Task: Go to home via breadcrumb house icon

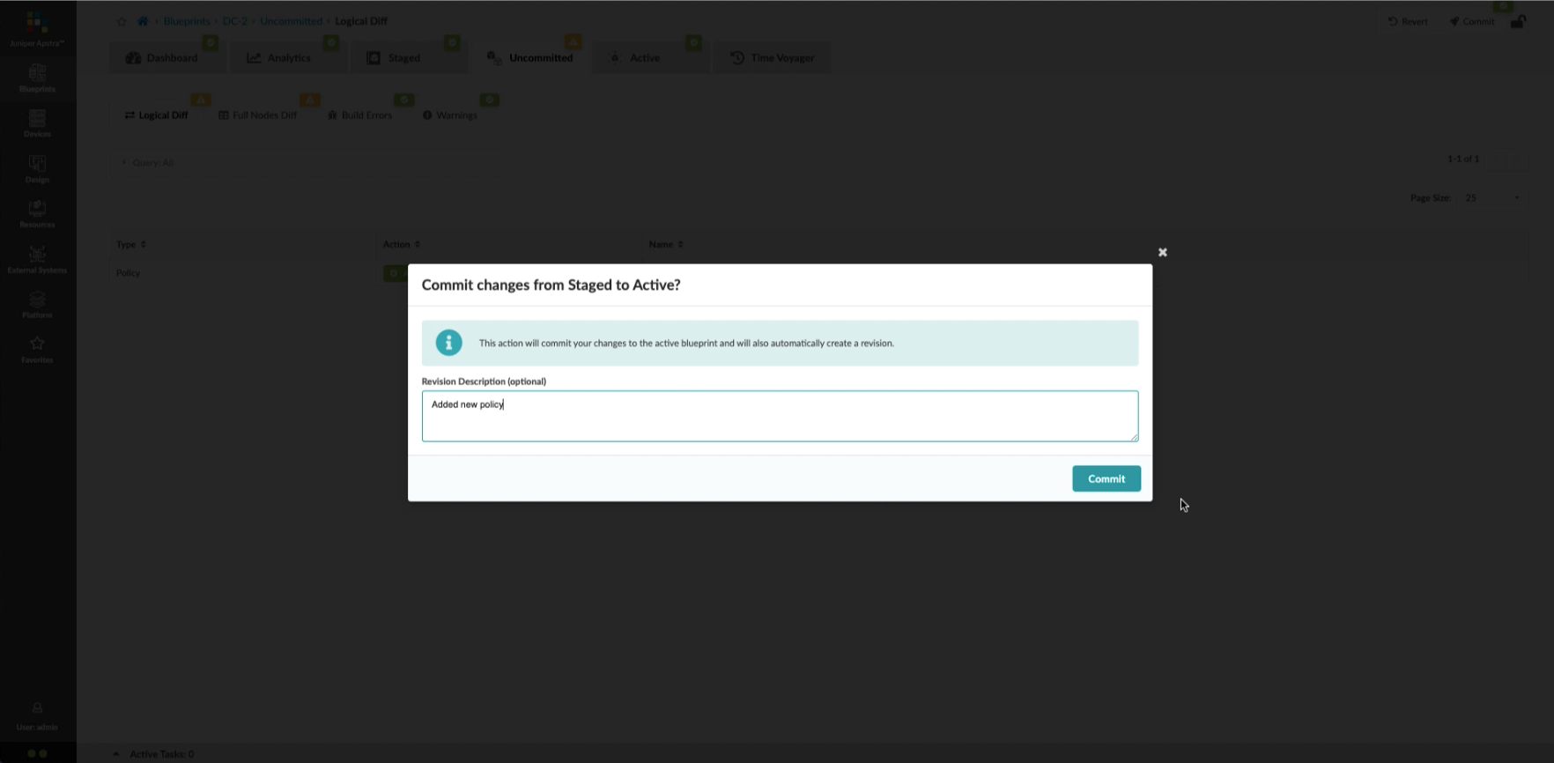Action: coord(143,21)
